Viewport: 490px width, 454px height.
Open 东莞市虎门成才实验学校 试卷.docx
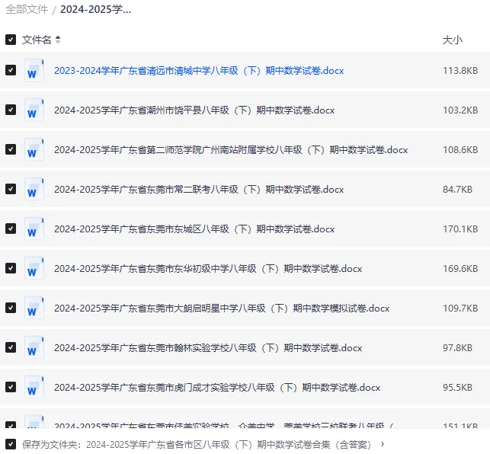(217, 388)
